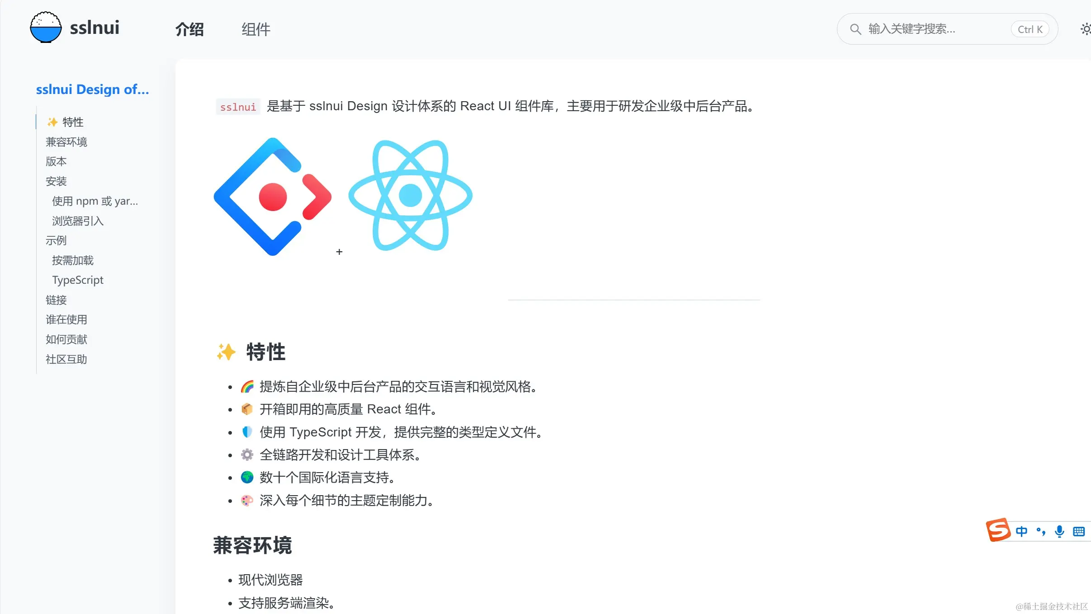Click the sslnui Design of... sidebar title
Viewport: 1091px width, 614px height.
(93, 89)
